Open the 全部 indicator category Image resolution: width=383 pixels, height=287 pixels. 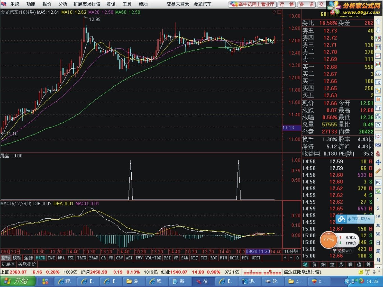(29, 258)
